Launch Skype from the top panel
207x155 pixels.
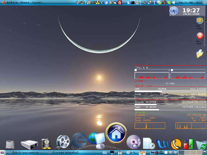pos(128,2)
